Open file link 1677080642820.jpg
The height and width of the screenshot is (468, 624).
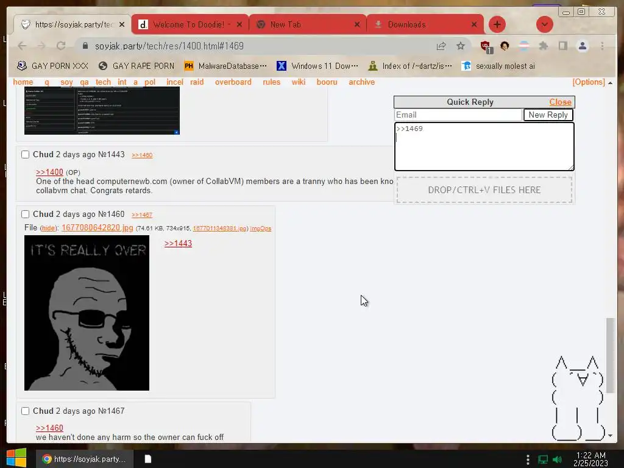97,228
